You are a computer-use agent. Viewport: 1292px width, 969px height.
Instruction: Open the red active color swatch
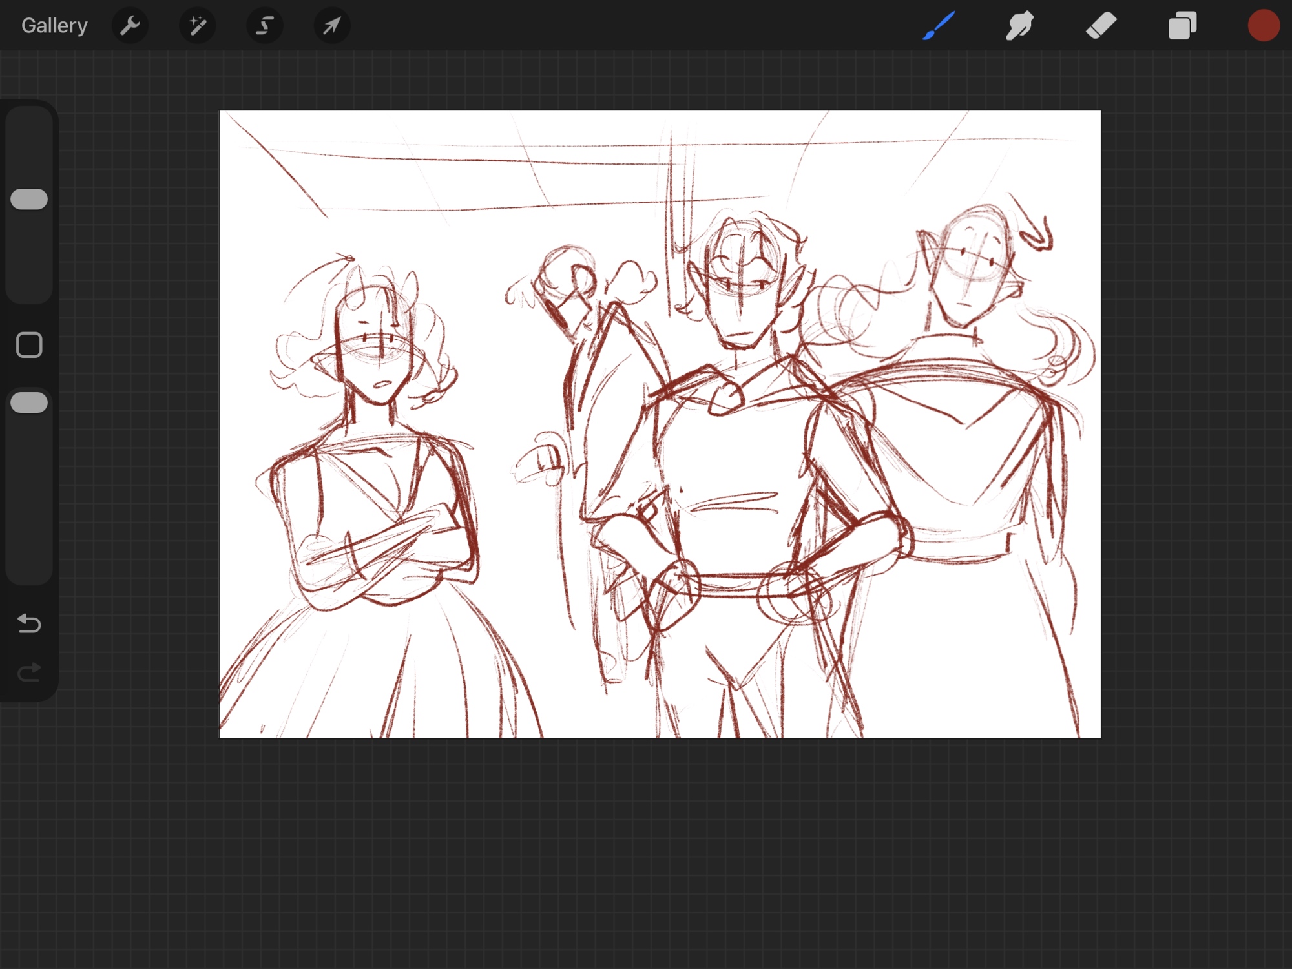coord(1264,26)
